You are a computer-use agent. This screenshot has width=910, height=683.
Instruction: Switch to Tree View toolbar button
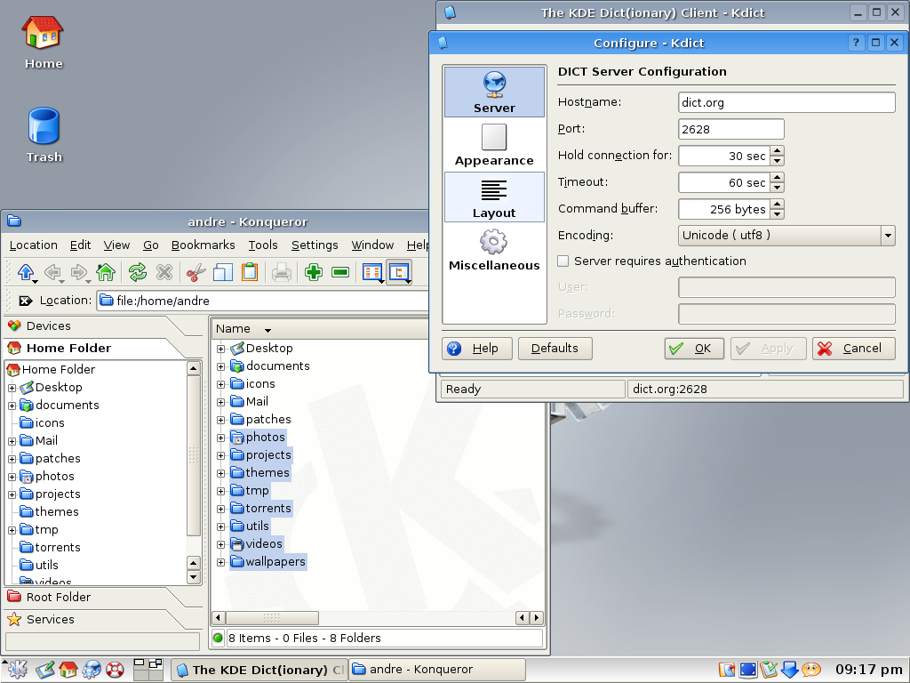click(400, 272)
